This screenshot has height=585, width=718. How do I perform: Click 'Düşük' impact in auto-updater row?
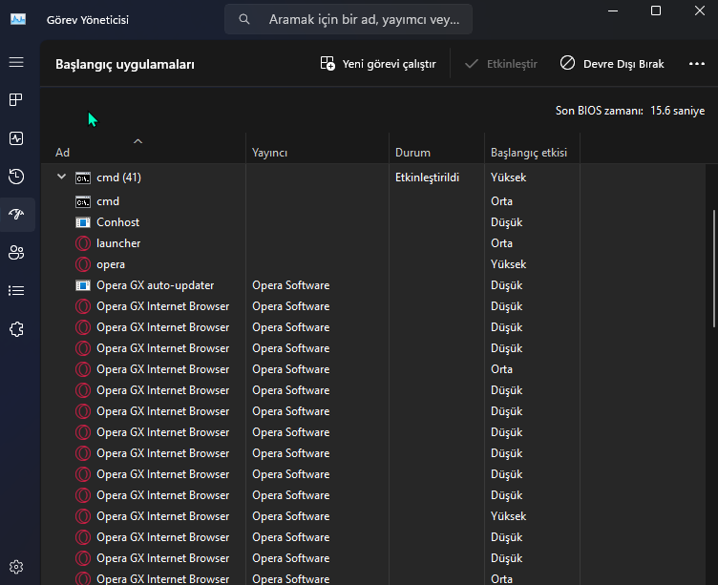click(506, 285)
